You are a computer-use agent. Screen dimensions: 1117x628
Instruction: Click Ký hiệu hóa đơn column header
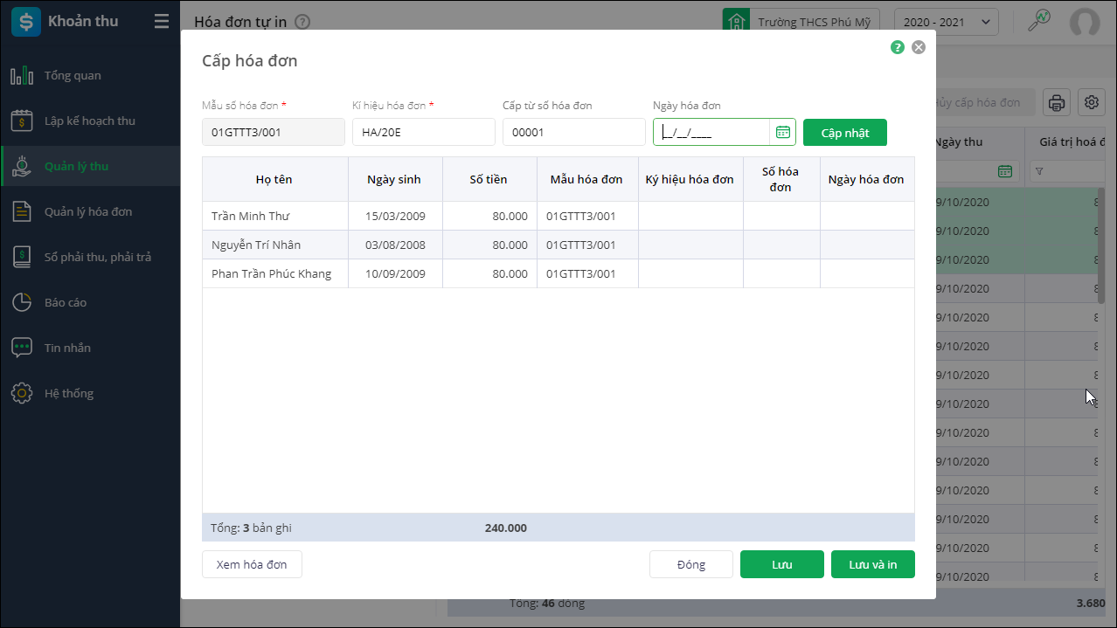click(x=690, y=179)
